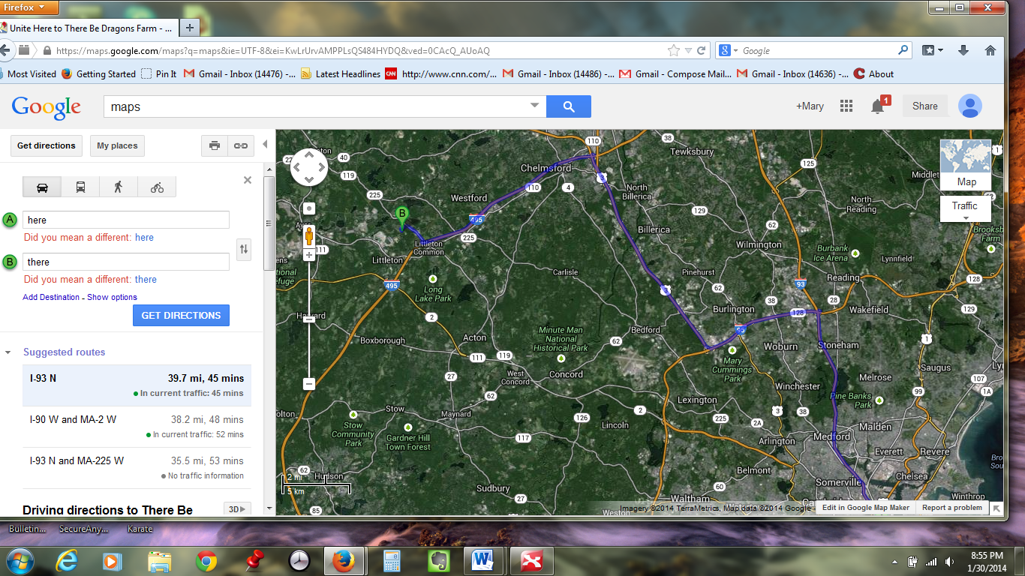
Task: Focus the starting point A field
Action: pyautogui.click(x=126, y=220)
